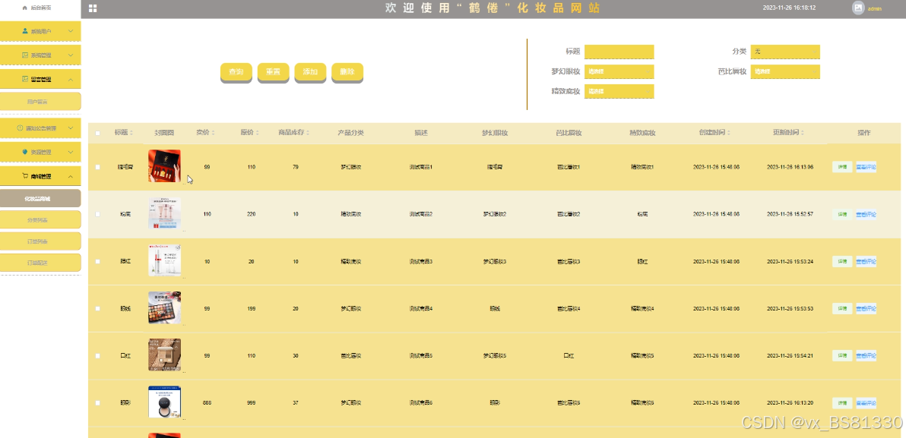Screen dimensions: 906x438
Task: Open 查看评论 for the 粉底 row
Action: tap(866, 214)
